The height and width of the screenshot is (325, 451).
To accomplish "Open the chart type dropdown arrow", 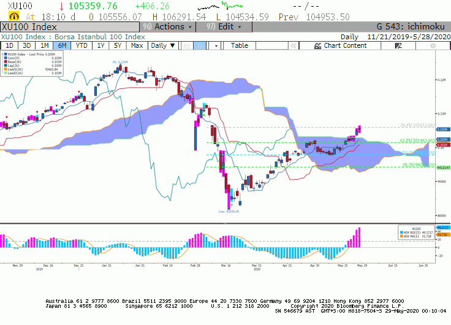I will click(216, 45).
